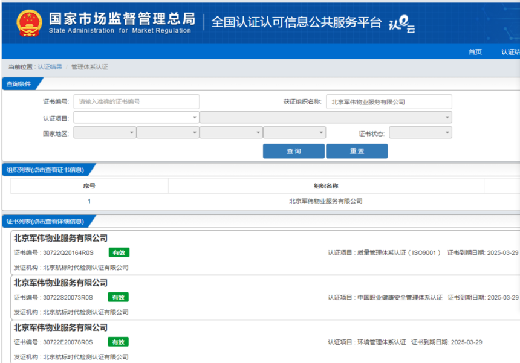Click into the 证书编号 input field

pos(136,102)
